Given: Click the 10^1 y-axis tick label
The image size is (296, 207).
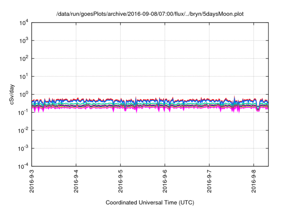Looking at the screenshot, I should tap(24, 76).
